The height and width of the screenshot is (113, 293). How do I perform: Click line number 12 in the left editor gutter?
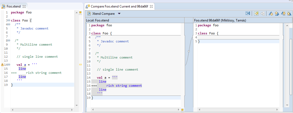pyautogui.click(x=6, y=57)
